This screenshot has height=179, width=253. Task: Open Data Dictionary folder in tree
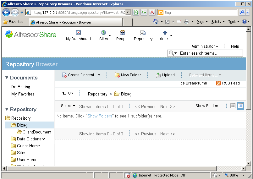point(31,139)
